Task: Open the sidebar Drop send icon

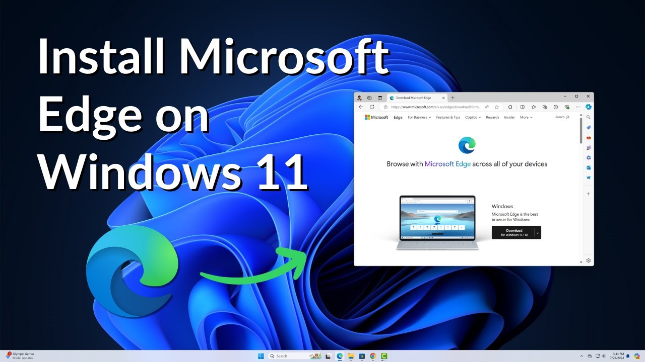Action: click(589, 177)
